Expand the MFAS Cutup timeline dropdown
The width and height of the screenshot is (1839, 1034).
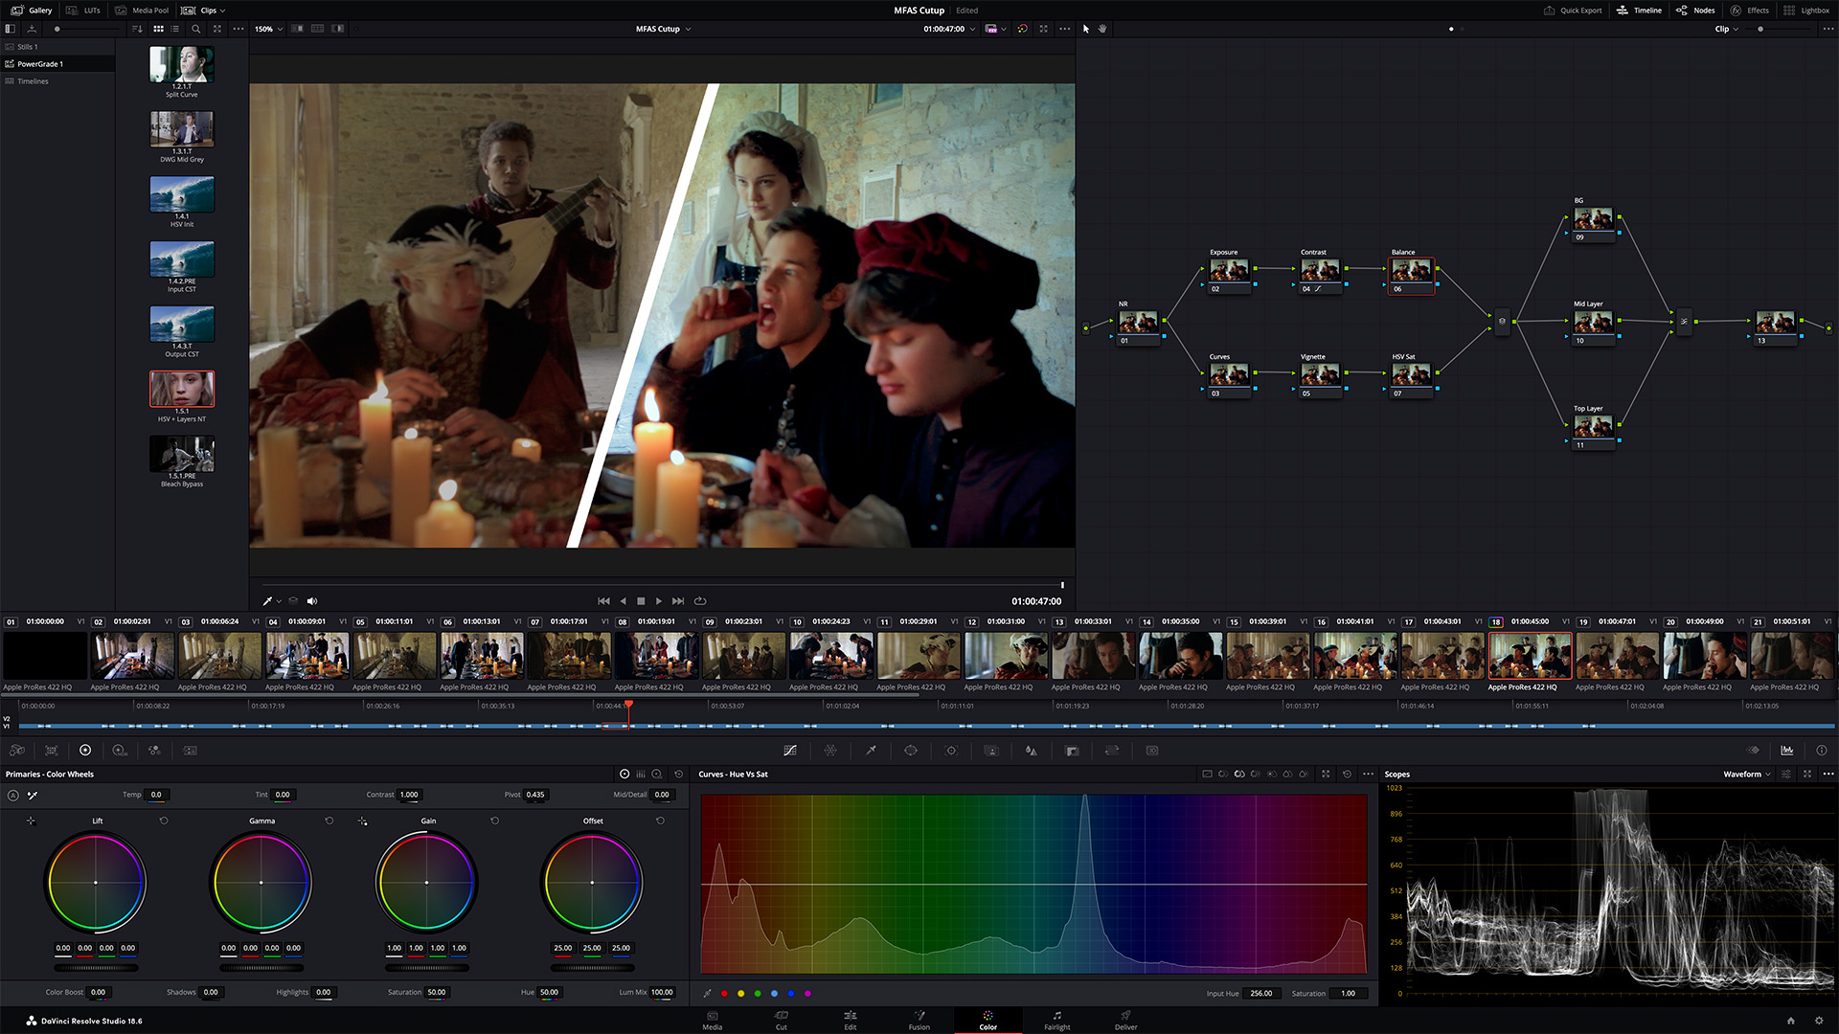(x=689, y=28)
